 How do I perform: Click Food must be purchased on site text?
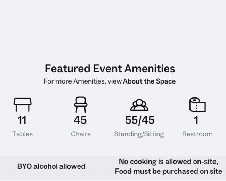169,172
